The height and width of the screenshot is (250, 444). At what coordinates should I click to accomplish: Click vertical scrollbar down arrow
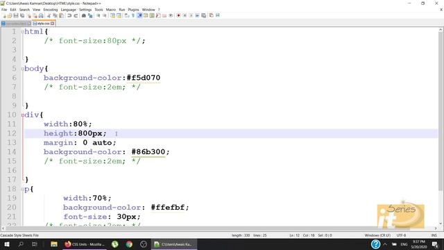[441, 224]
